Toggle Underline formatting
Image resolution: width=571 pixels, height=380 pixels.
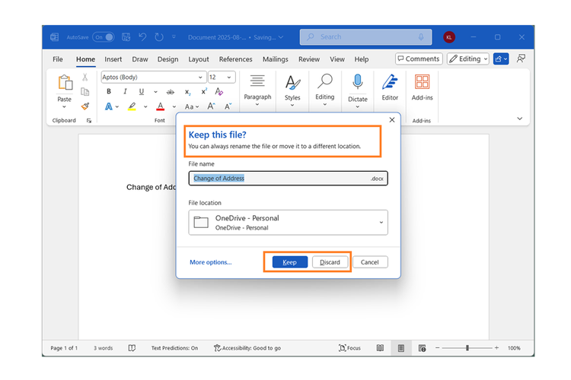(142, 92)
